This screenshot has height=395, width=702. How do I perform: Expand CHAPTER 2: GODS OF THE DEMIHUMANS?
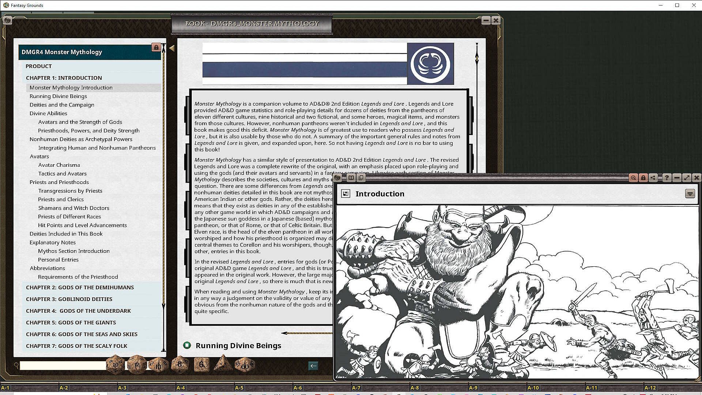pos(91,287)
